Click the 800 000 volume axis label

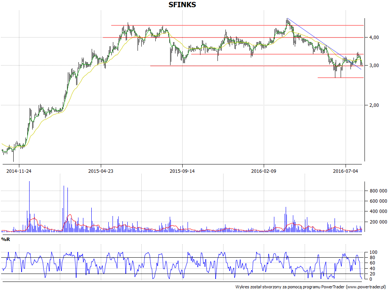pos(379,191)
